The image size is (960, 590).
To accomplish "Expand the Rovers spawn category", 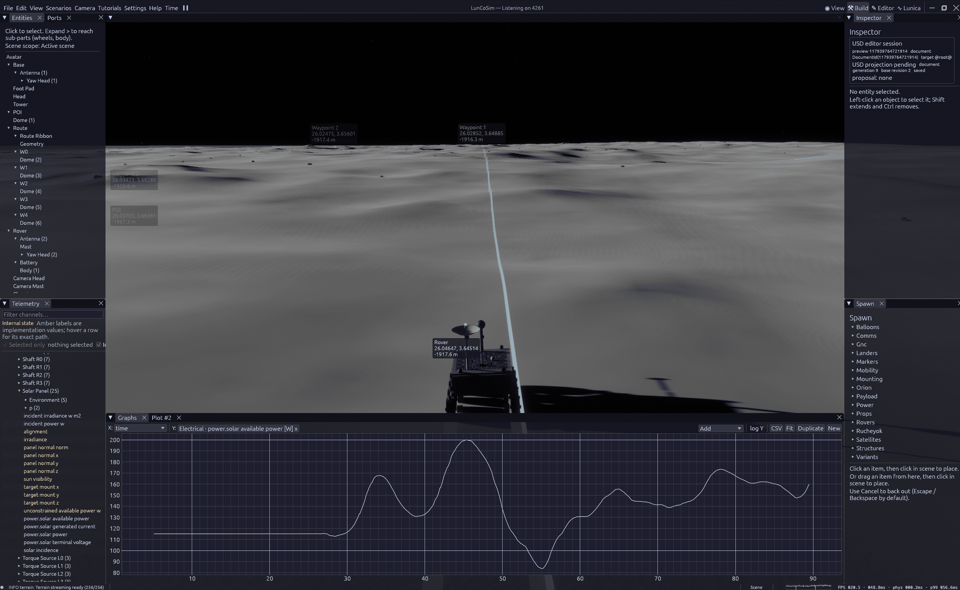I will pos(853,422).
